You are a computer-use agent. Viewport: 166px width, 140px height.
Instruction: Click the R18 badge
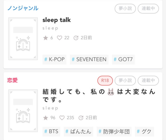coord(105,81)
